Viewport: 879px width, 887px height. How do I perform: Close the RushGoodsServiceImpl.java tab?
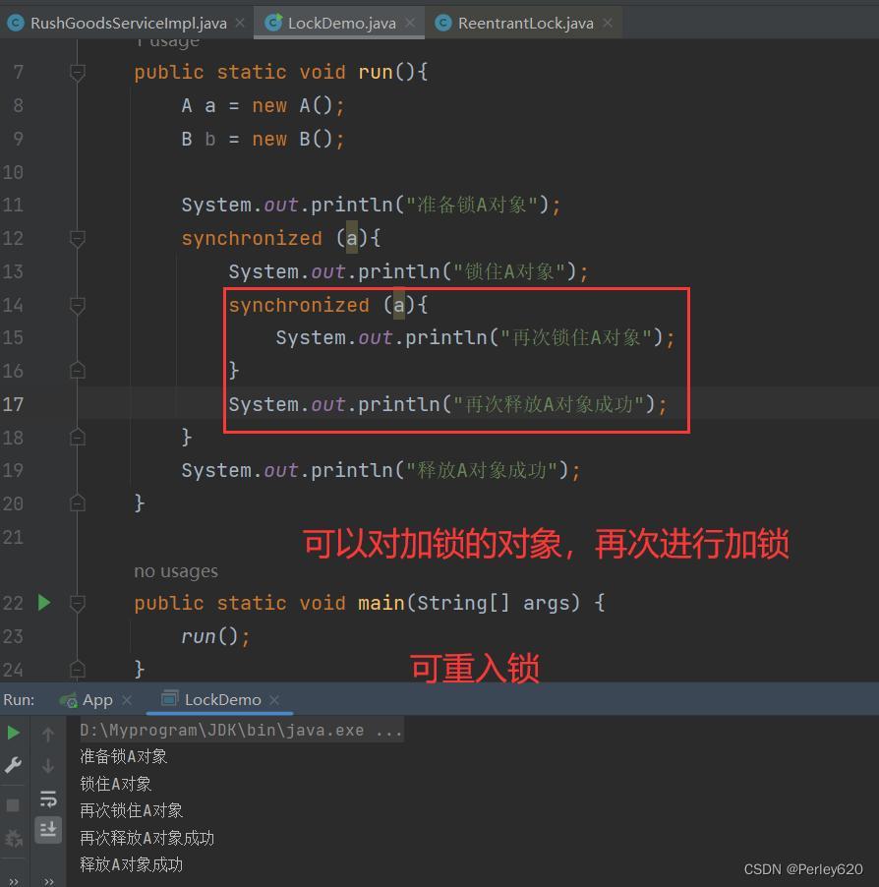click(240, 23)
